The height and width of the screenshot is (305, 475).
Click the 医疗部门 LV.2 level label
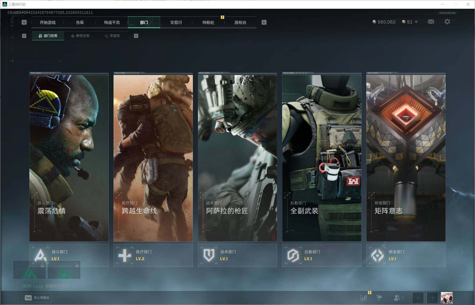pyautogui.click(x=140, y=259)
